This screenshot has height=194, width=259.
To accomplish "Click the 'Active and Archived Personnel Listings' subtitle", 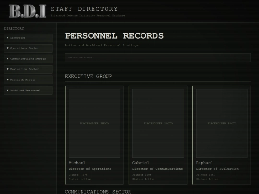I will (x=102, y=45).
